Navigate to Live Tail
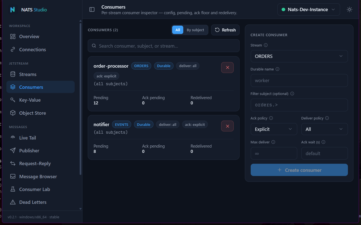 point(41,138)
